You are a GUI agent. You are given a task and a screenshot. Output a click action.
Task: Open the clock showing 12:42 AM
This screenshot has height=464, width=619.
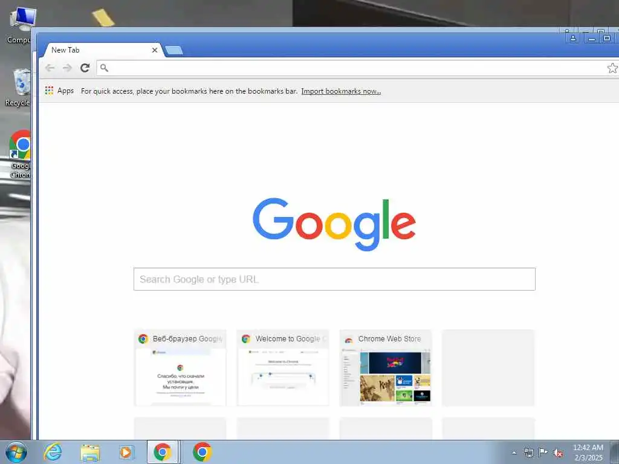tap(588, 453)
